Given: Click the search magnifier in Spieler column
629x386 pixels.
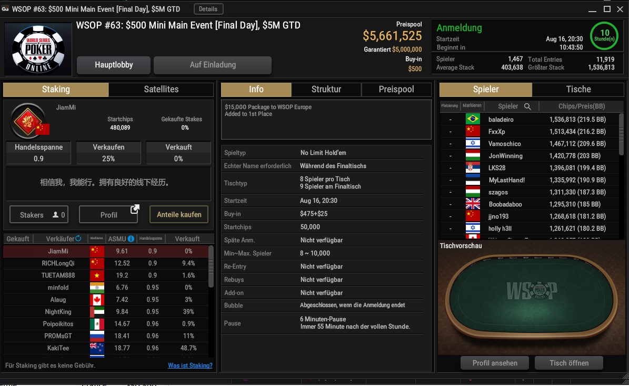Looking at the screenshot, I should click(527, 106).
